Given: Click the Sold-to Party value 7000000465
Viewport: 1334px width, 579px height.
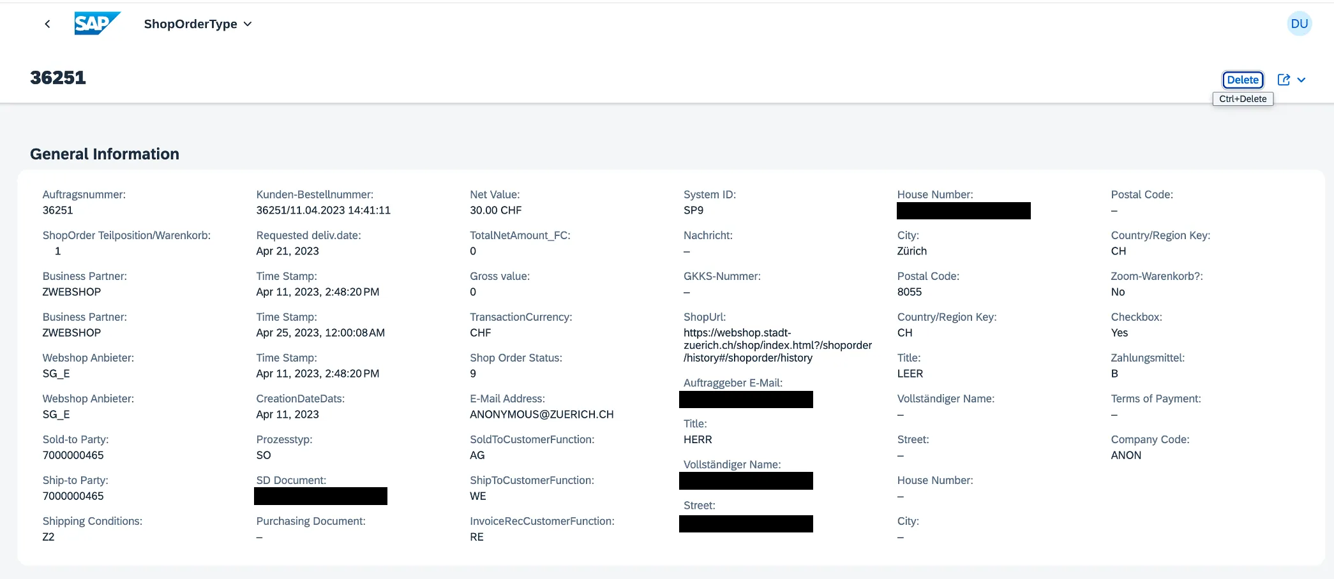Looking at the screenshot, I should 73,455.
